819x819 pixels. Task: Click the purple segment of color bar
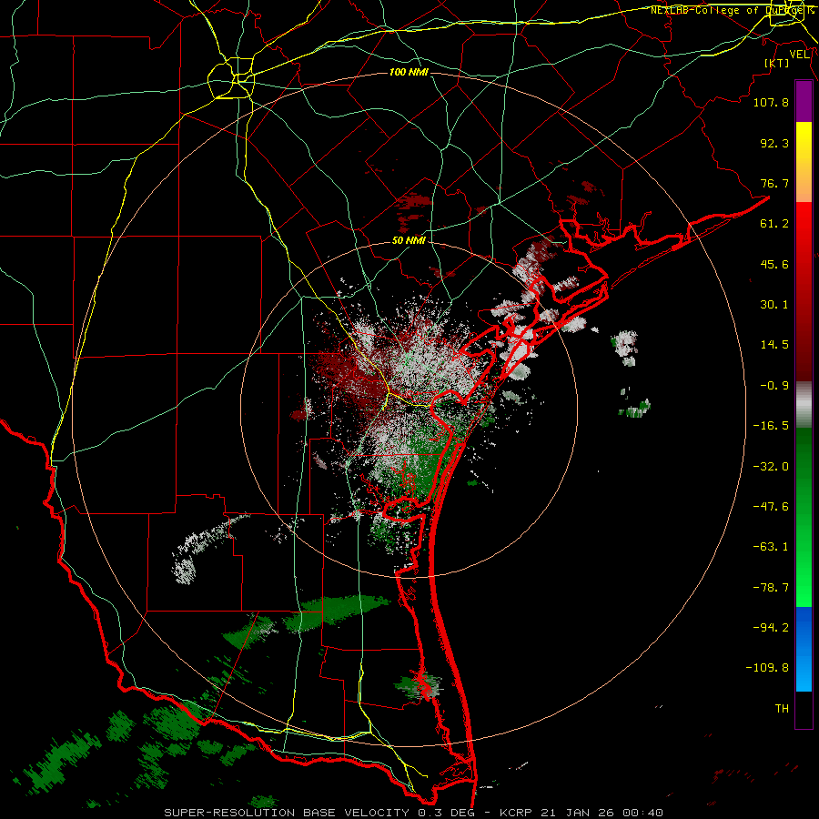pos(804,101)
